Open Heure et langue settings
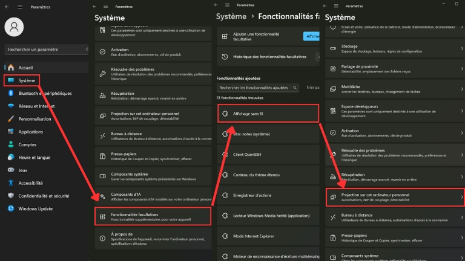The width and height of the screenshot is (465, 261). [x=34, y=157]
